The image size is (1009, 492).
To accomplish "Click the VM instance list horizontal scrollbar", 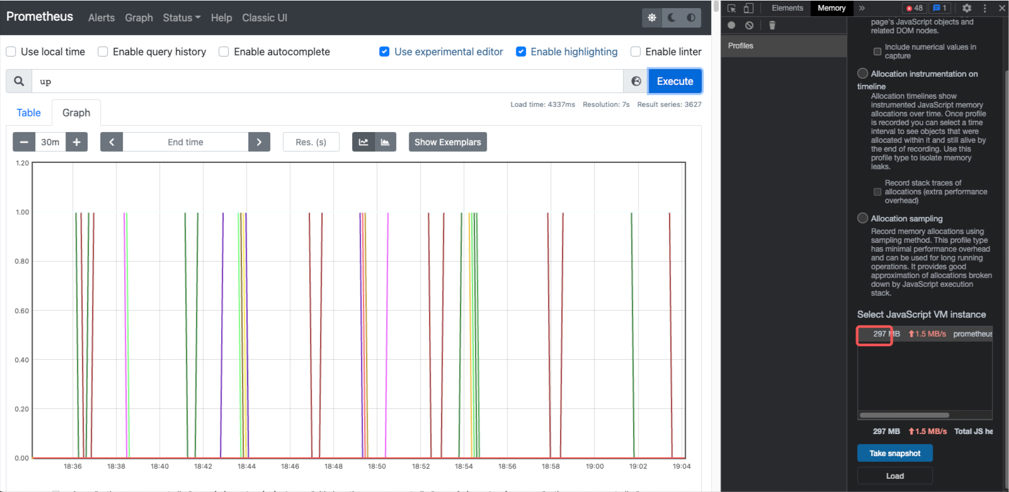I will click(x=904, y=415).
